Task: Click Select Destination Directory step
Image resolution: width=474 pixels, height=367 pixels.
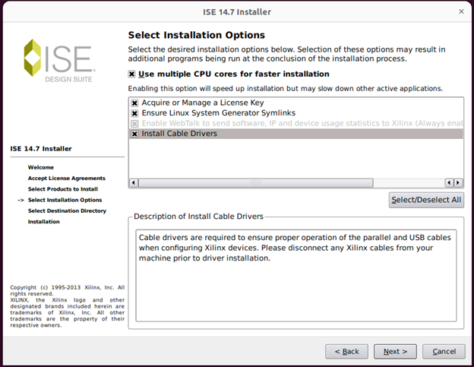Action: (67, 211)
